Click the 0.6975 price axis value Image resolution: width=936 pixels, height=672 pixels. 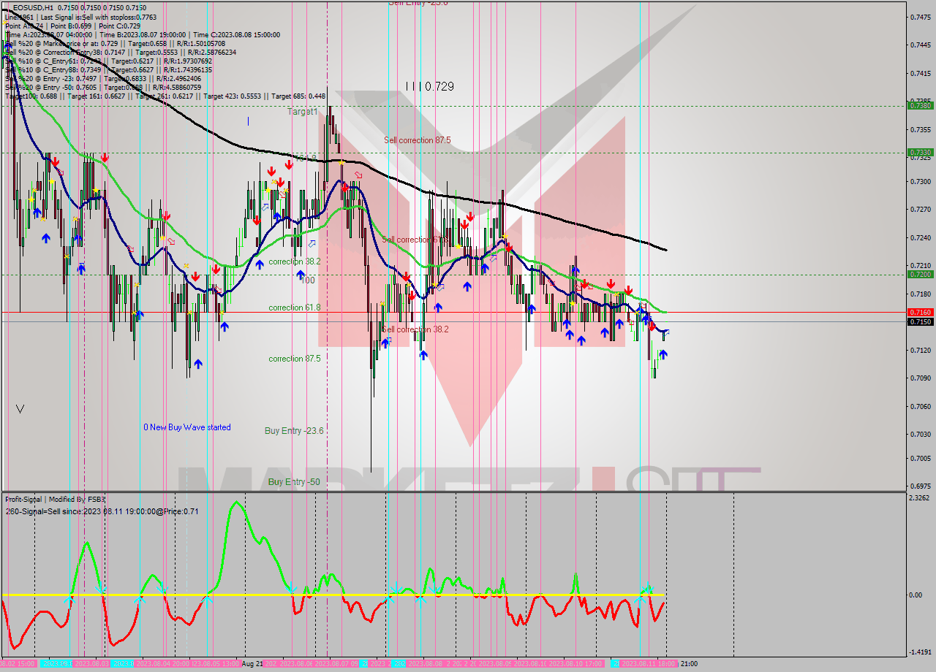pos(921,486)
